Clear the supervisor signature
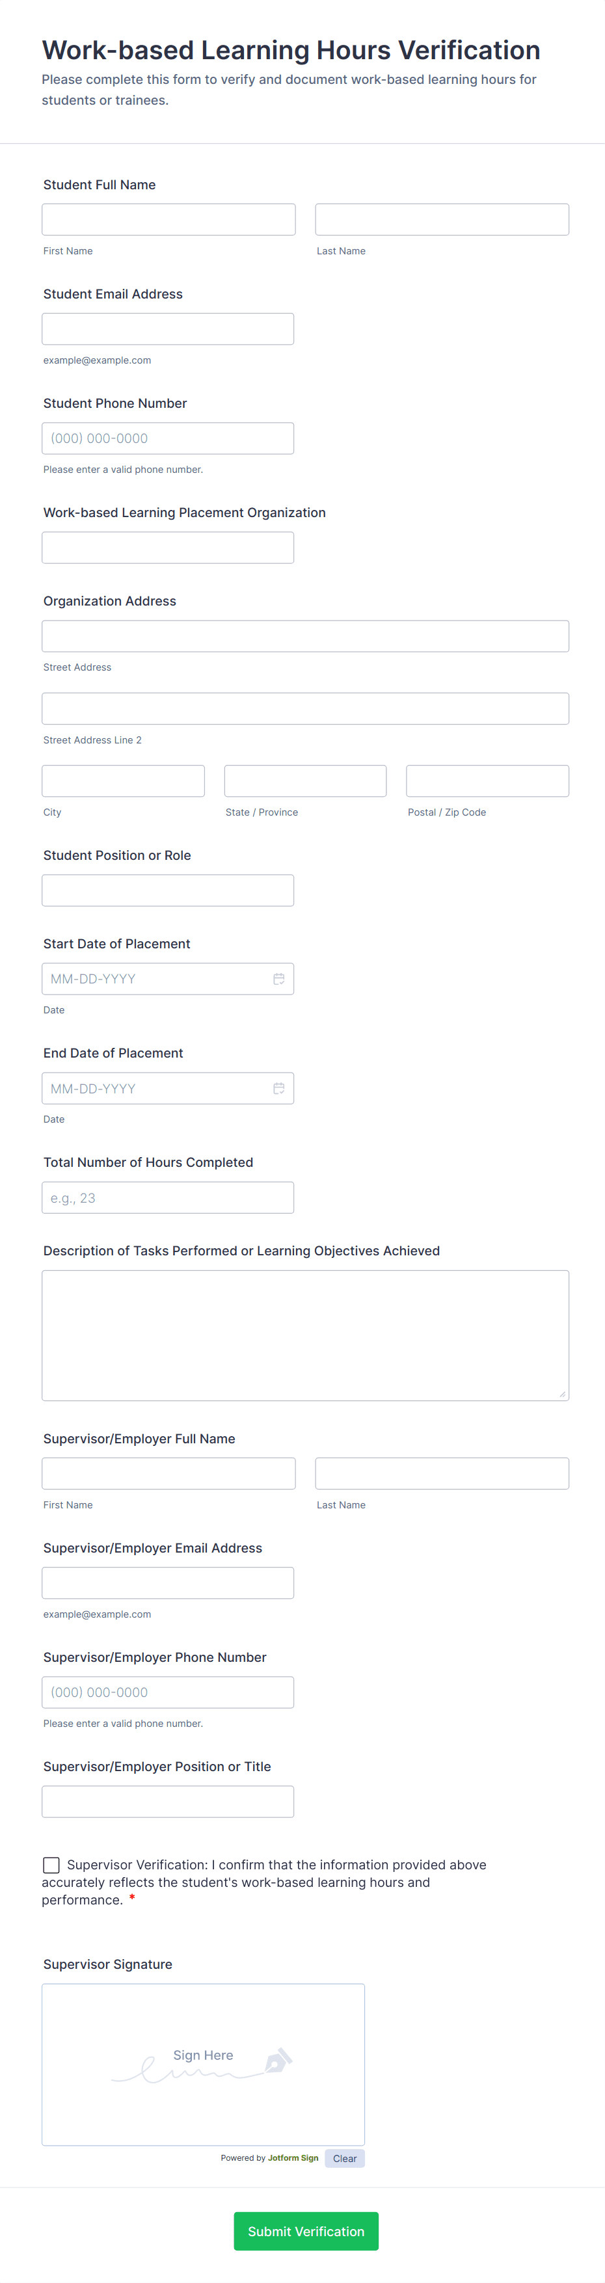The image size is (605, 2283). point(345,2158)
